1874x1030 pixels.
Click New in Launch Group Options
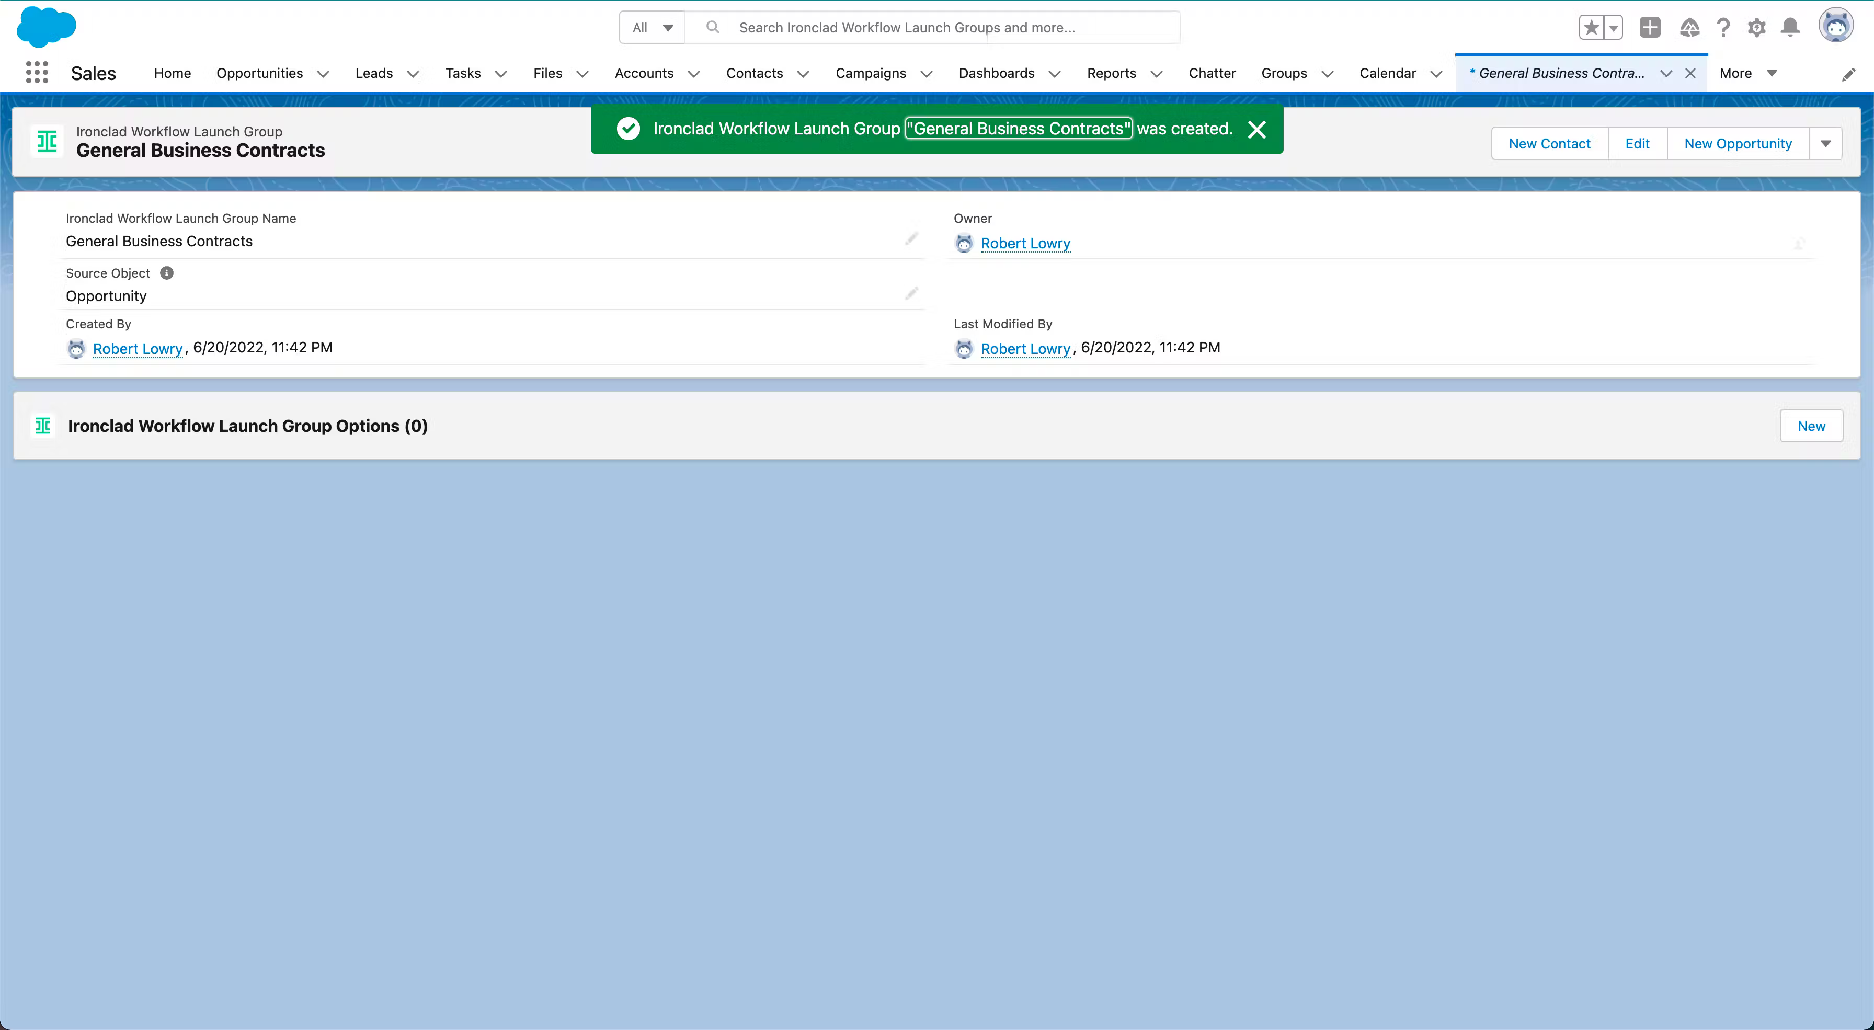pos(1811,426)
